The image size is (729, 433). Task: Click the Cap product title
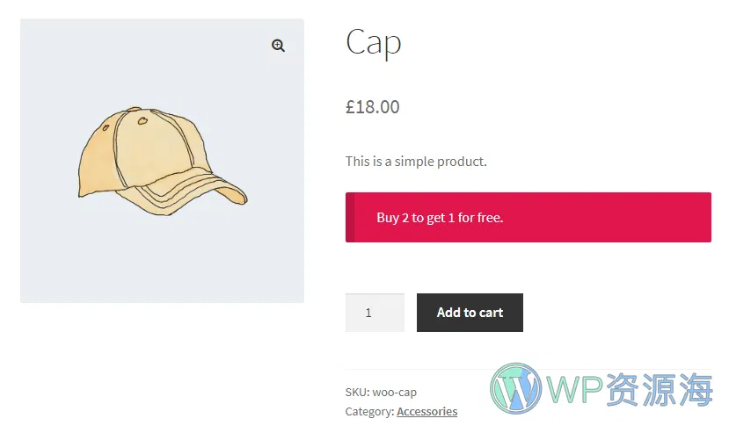point(373,42)
